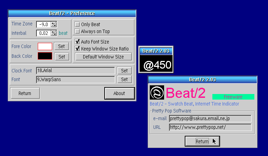The height and width of the screenshot is (156, 268).
Task: Click the Clock Font label
Action: pyautogui.click(x=22, y=71)
